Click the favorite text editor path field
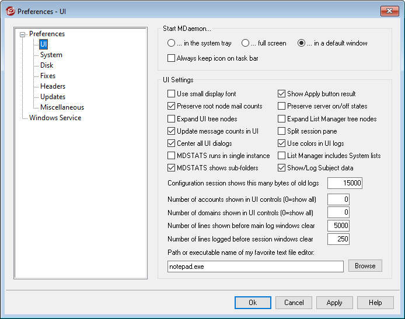This screenshot has width=405, height=319. coord(255,267)
